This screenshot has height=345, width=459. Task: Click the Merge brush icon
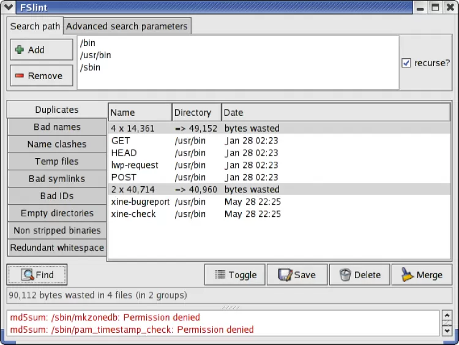406,275
